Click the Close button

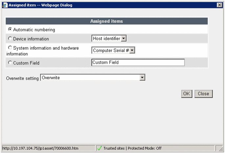tap(203, 94)
